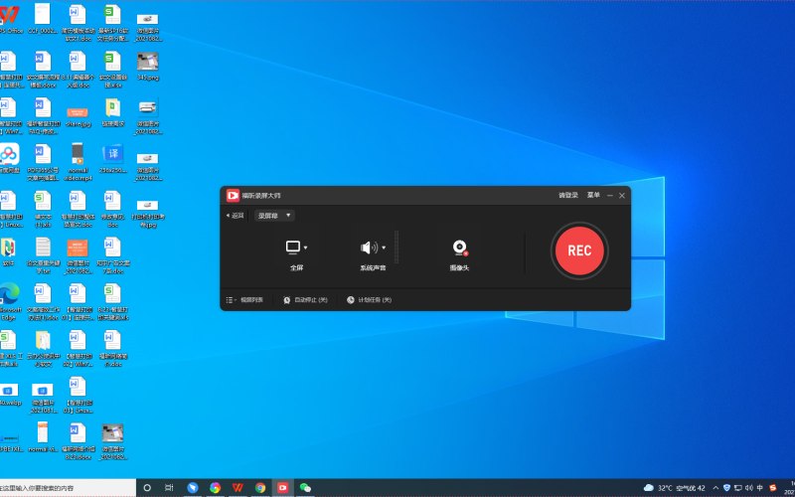Open the WPS Office taskbar icon
This screenshot has width=795, height=497.
click(238, 488)
